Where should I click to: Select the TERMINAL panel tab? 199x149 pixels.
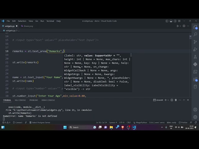(7, 100)
